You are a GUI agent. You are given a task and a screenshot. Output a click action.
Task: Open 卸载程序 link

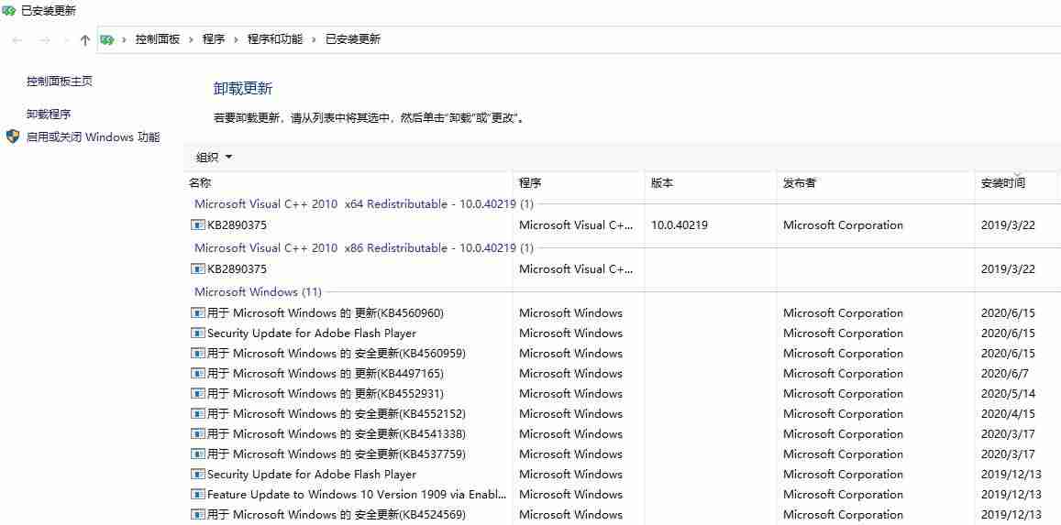tap(49, 115)
